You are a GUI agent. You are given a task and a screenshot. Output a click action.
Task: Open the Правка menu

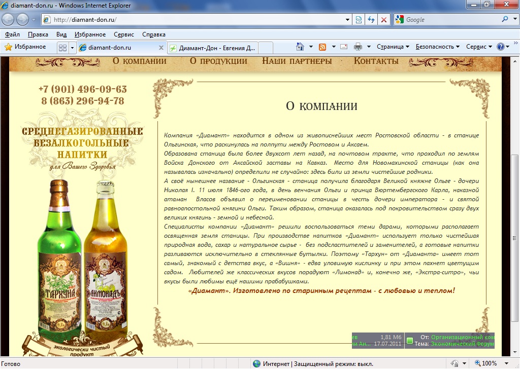[x=38, y=34]
